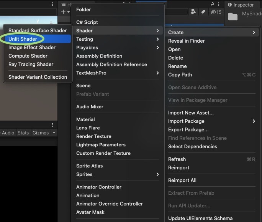This screenshot has width=262, height=222.
Task: Toggle Mute Audio in Game view
Action: pos(8,133)
